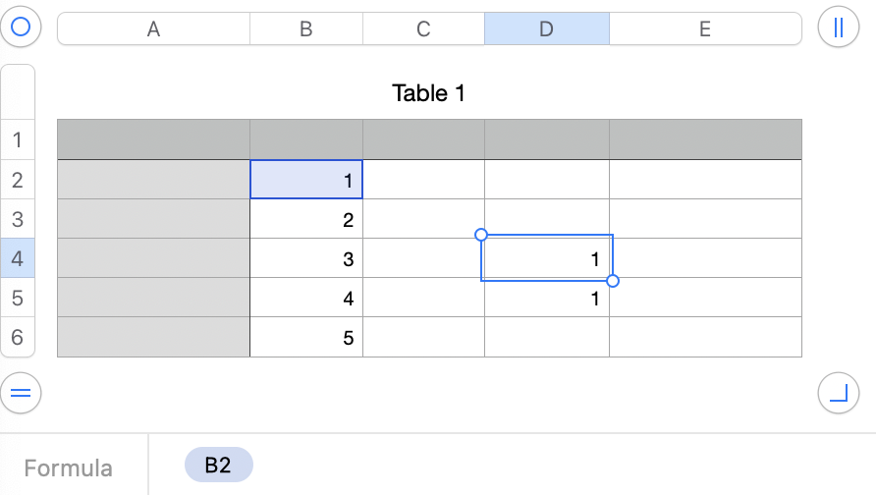Click the add row handle icon
The height and width of the screenshot is (495, 876).
click(21, 394)
